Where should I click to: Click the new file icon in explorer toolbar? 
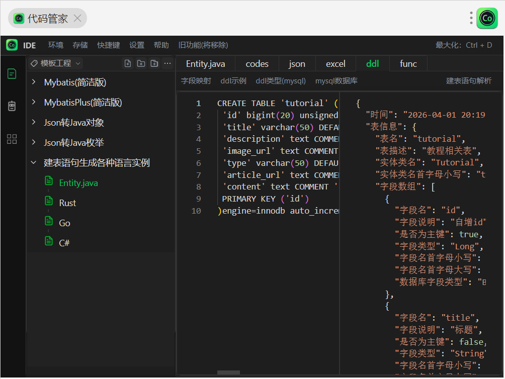pyautogui.click(x=128, y=63)
